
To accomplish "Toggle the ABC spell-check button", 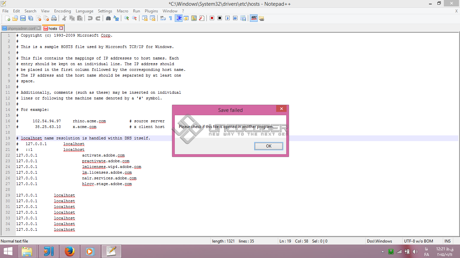I will pyautogui.click(x=254, y=18).
